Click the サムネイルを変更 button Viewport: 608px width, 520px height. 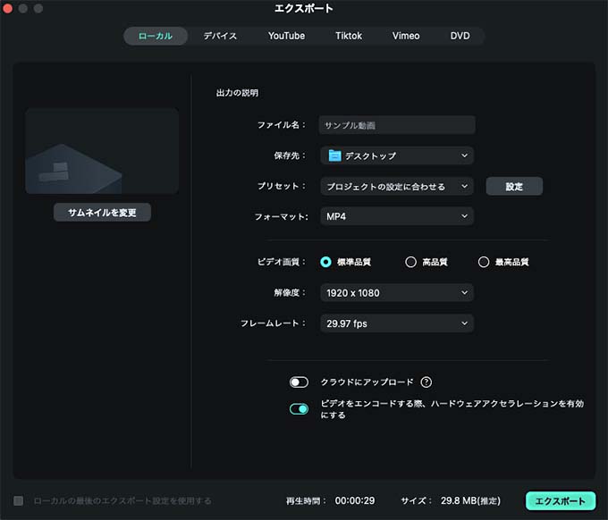coord(102,213)
